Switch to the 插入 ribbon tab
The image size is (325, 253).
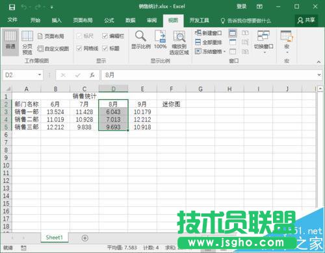pos(57,20)
